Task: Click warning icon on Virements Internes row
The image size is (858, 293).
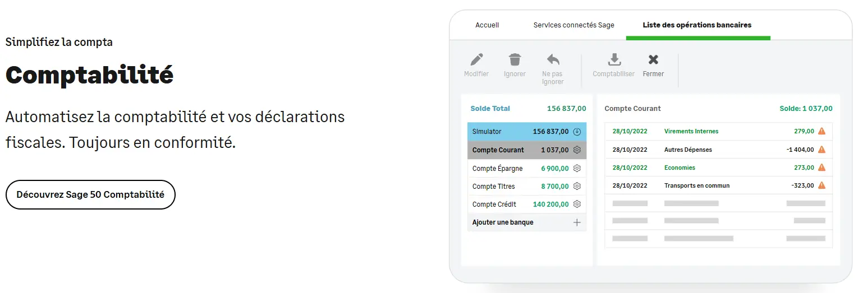Action: click(822, 132)
